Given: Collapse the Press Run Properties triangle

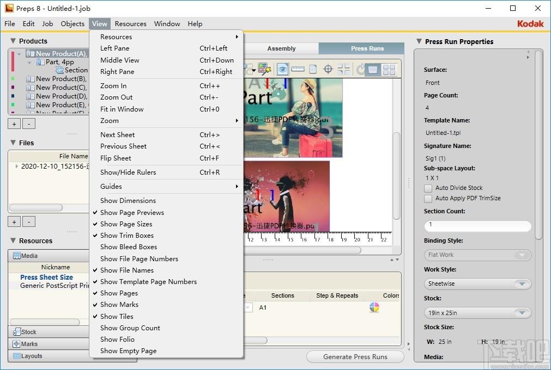Looking at the screenshot, I should tap(419, 41).
